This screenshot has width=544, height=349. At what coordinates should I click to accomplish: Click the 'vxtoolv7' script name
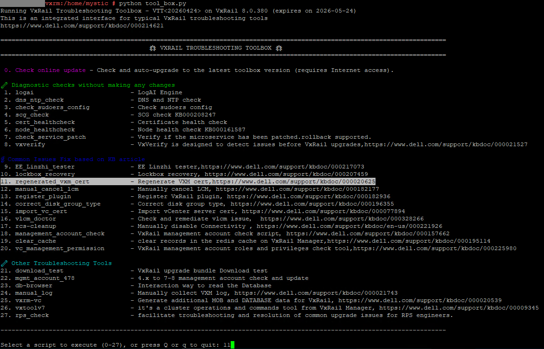(x=30, y=308)
